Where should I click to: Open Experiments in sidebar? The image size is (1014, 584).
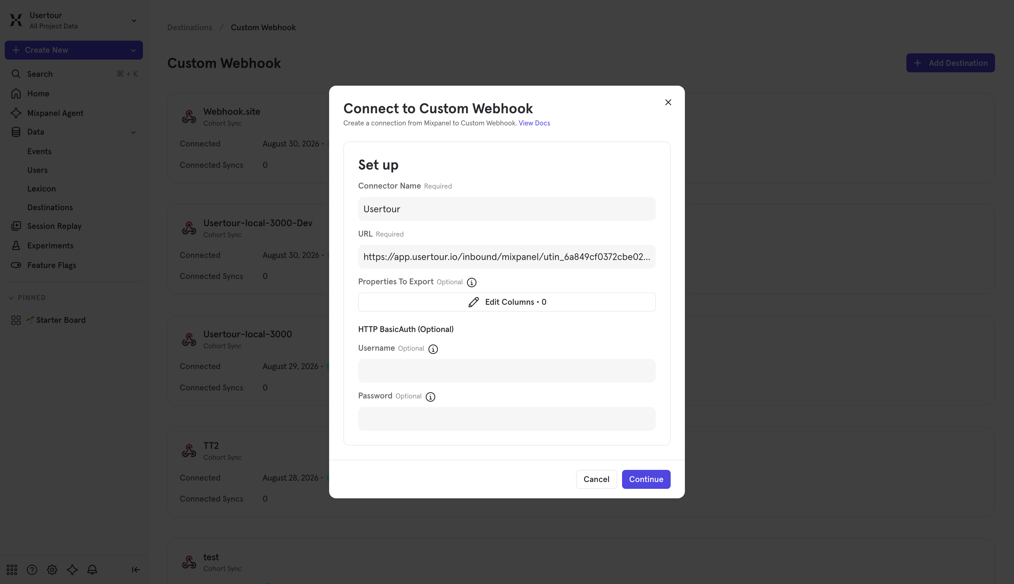click(x=74, y=245)
